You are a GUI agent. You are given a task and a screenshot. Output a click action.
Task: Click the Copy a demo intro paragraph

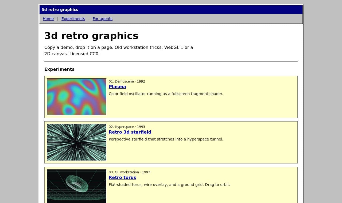(119, 50)
